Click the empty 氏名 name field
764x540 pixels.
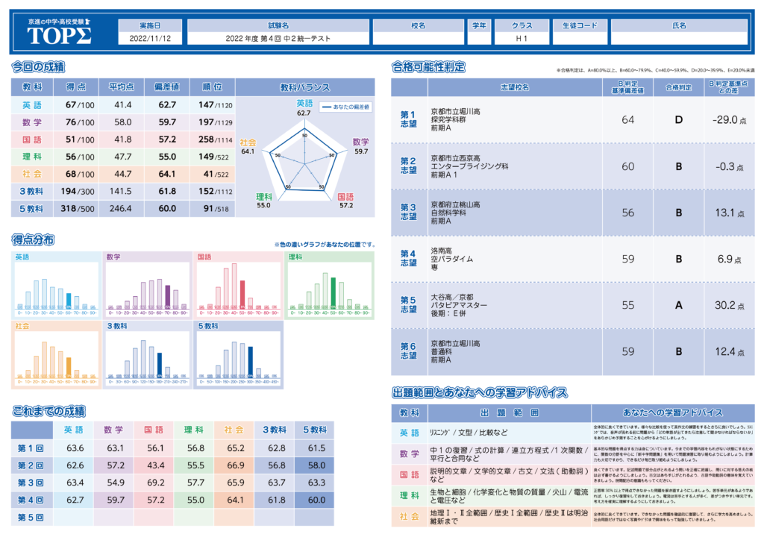pos(679,38)
